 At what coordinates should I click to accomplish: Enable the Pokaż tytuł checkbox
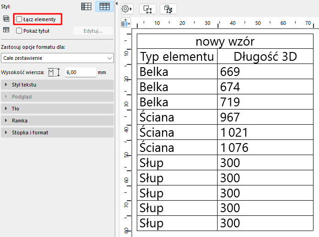pyautogui.click(x=19, y=31)
